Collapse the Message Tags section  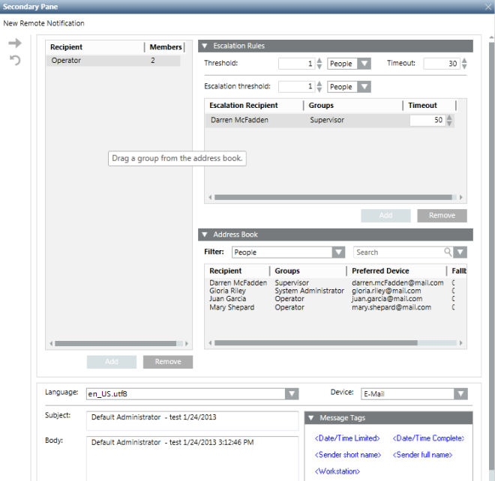pos(311,417)
